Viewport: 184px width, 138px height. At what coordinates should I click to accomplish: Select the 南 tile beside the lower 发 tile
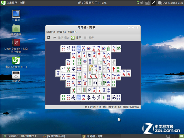pyautogui.click(x=95, y=82)
